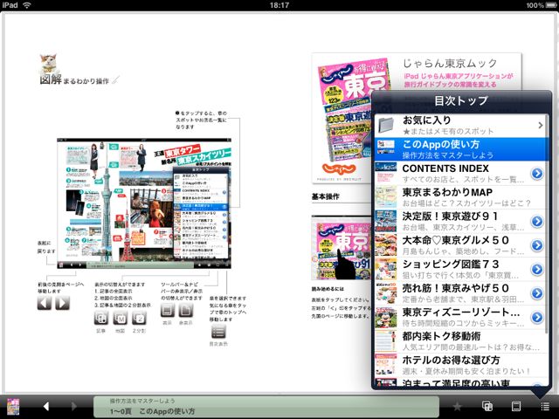Open 東京ディズニーリゾート chapter
This screenshot has height=419, width=559.
460,317
